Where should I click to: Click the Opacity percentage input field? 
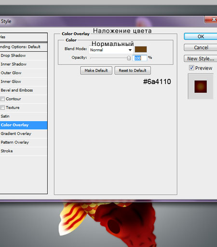tap(140, 58)
